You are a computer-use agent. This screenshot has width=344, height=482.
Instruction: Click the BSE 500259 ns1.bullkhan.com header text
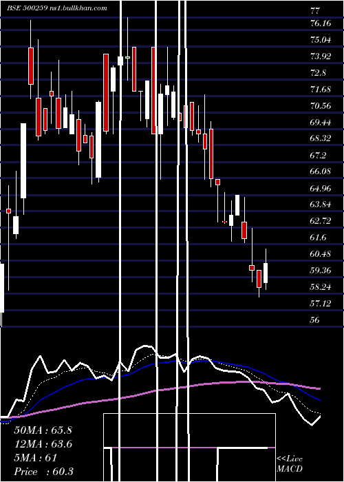57,8
